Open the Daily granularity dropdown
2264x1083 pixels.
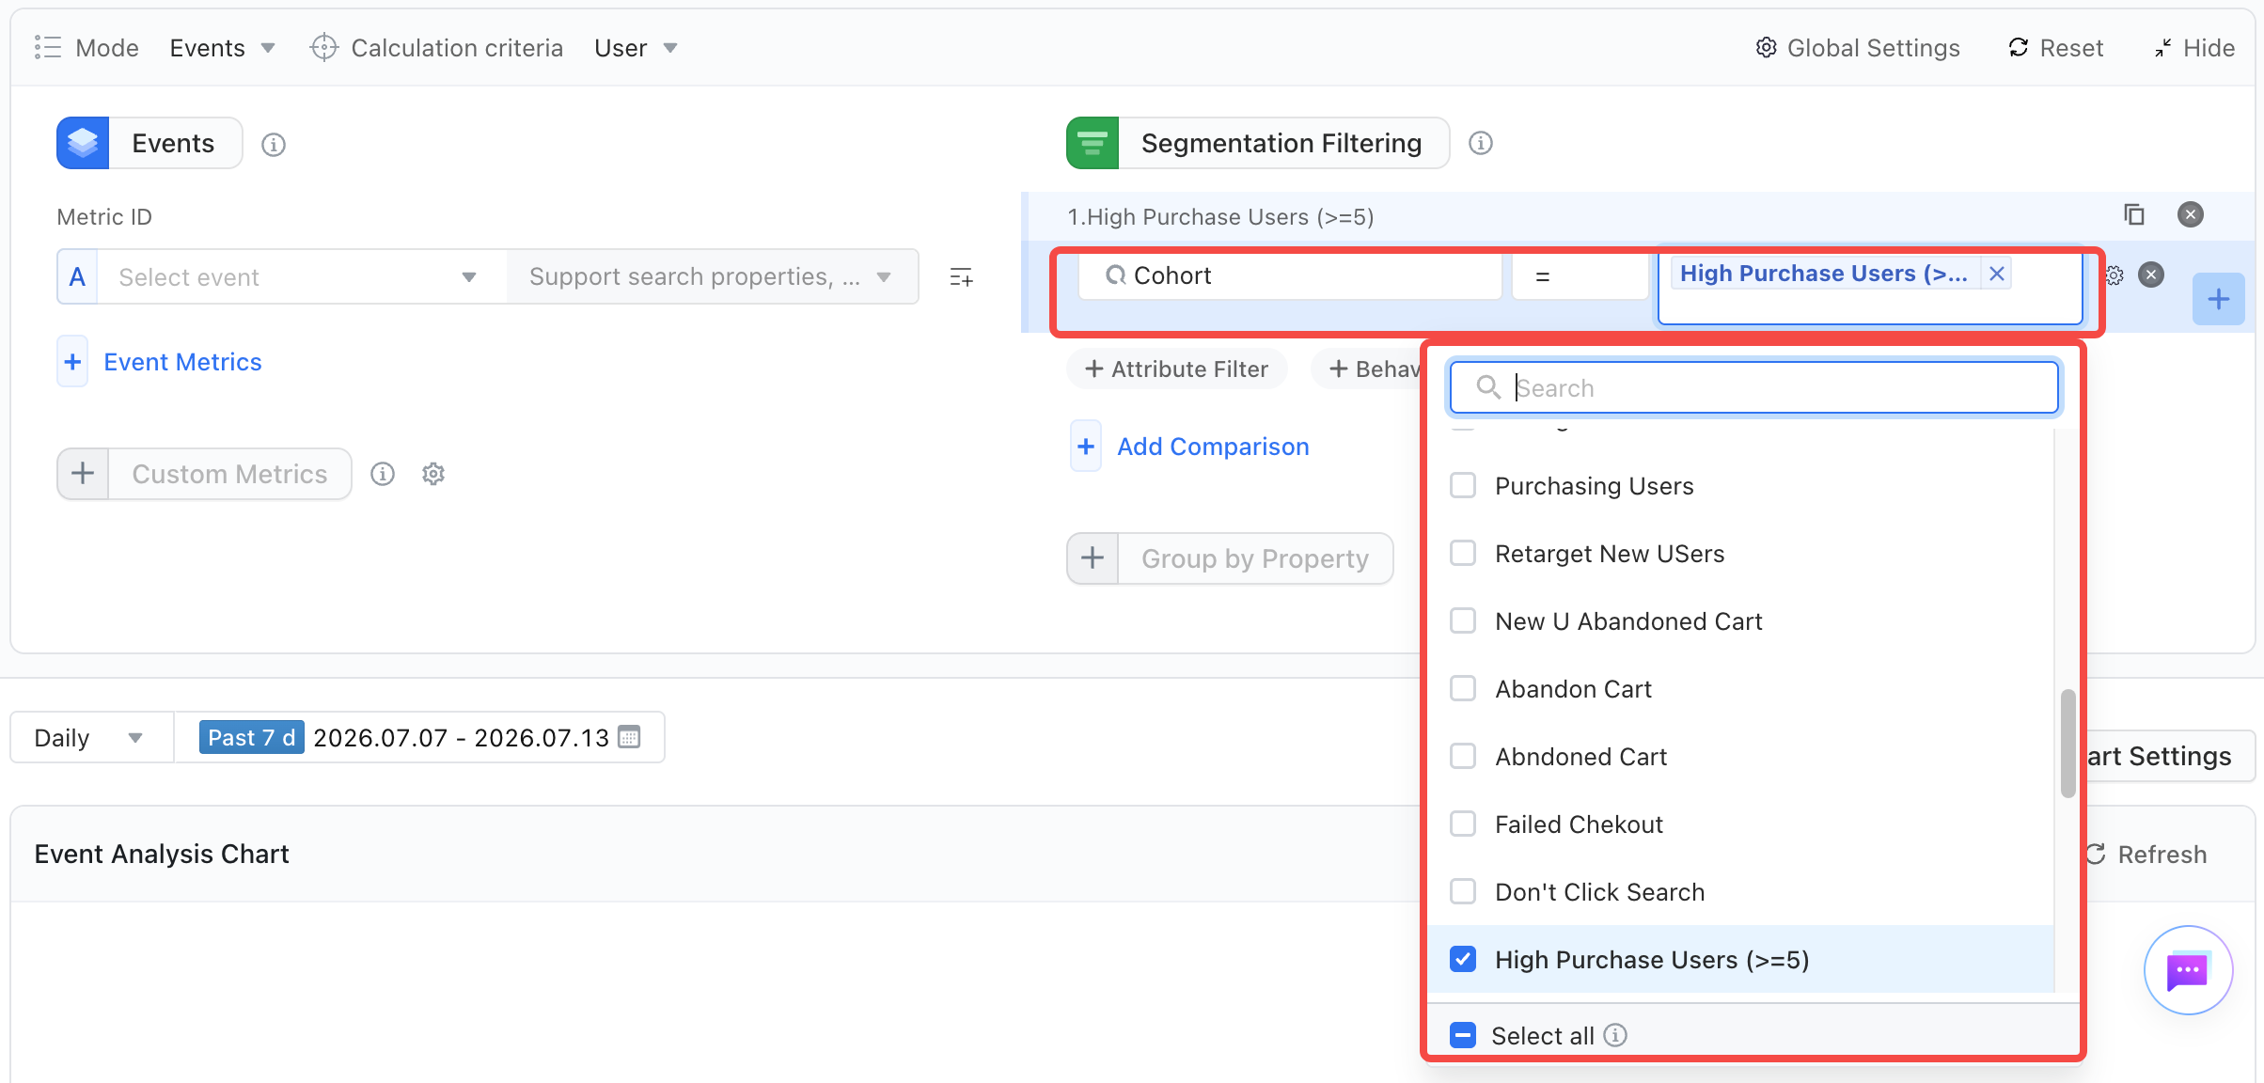(91, 737)
